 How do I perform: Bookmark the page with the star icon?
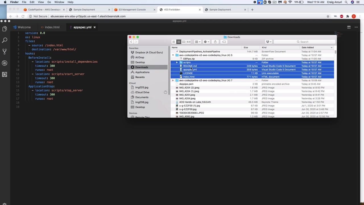click(x=328, y=16)
